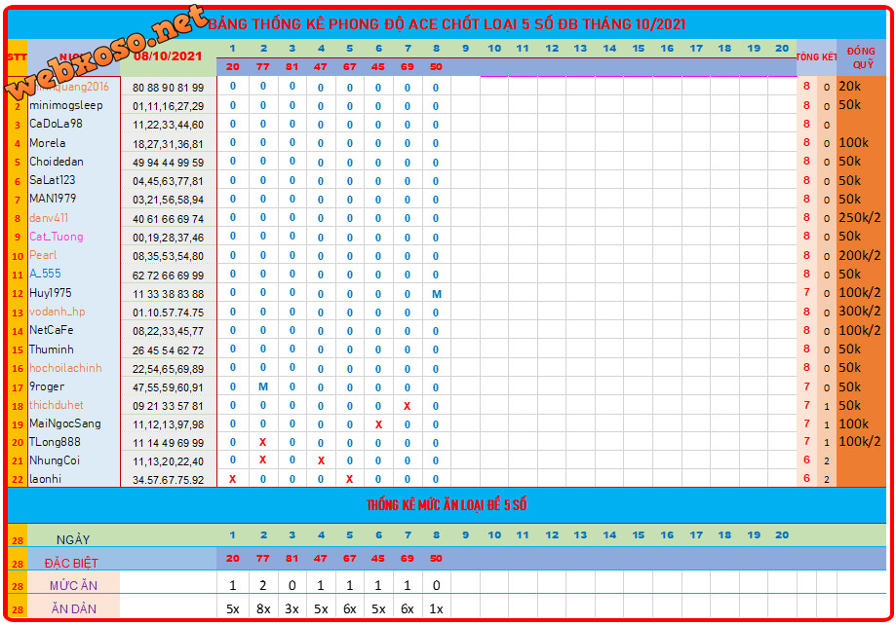Click the '8x' value in the ĂN DÀN row
Image resolution: width=896 pixels, height=625 pixels.
(x=263, y=609)
